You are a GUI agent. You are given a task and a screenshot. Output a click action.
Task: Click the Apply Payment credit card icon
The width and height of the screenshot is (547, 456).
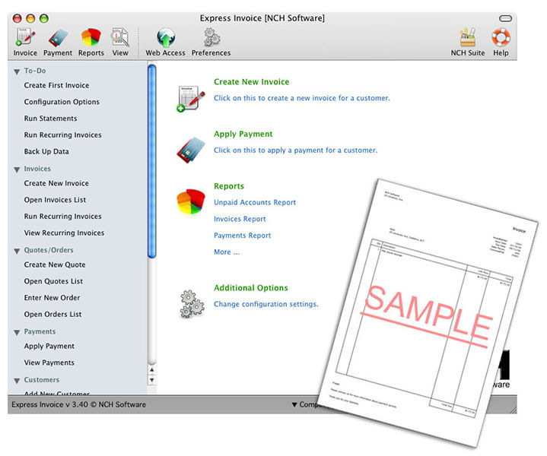pos(189,147)
